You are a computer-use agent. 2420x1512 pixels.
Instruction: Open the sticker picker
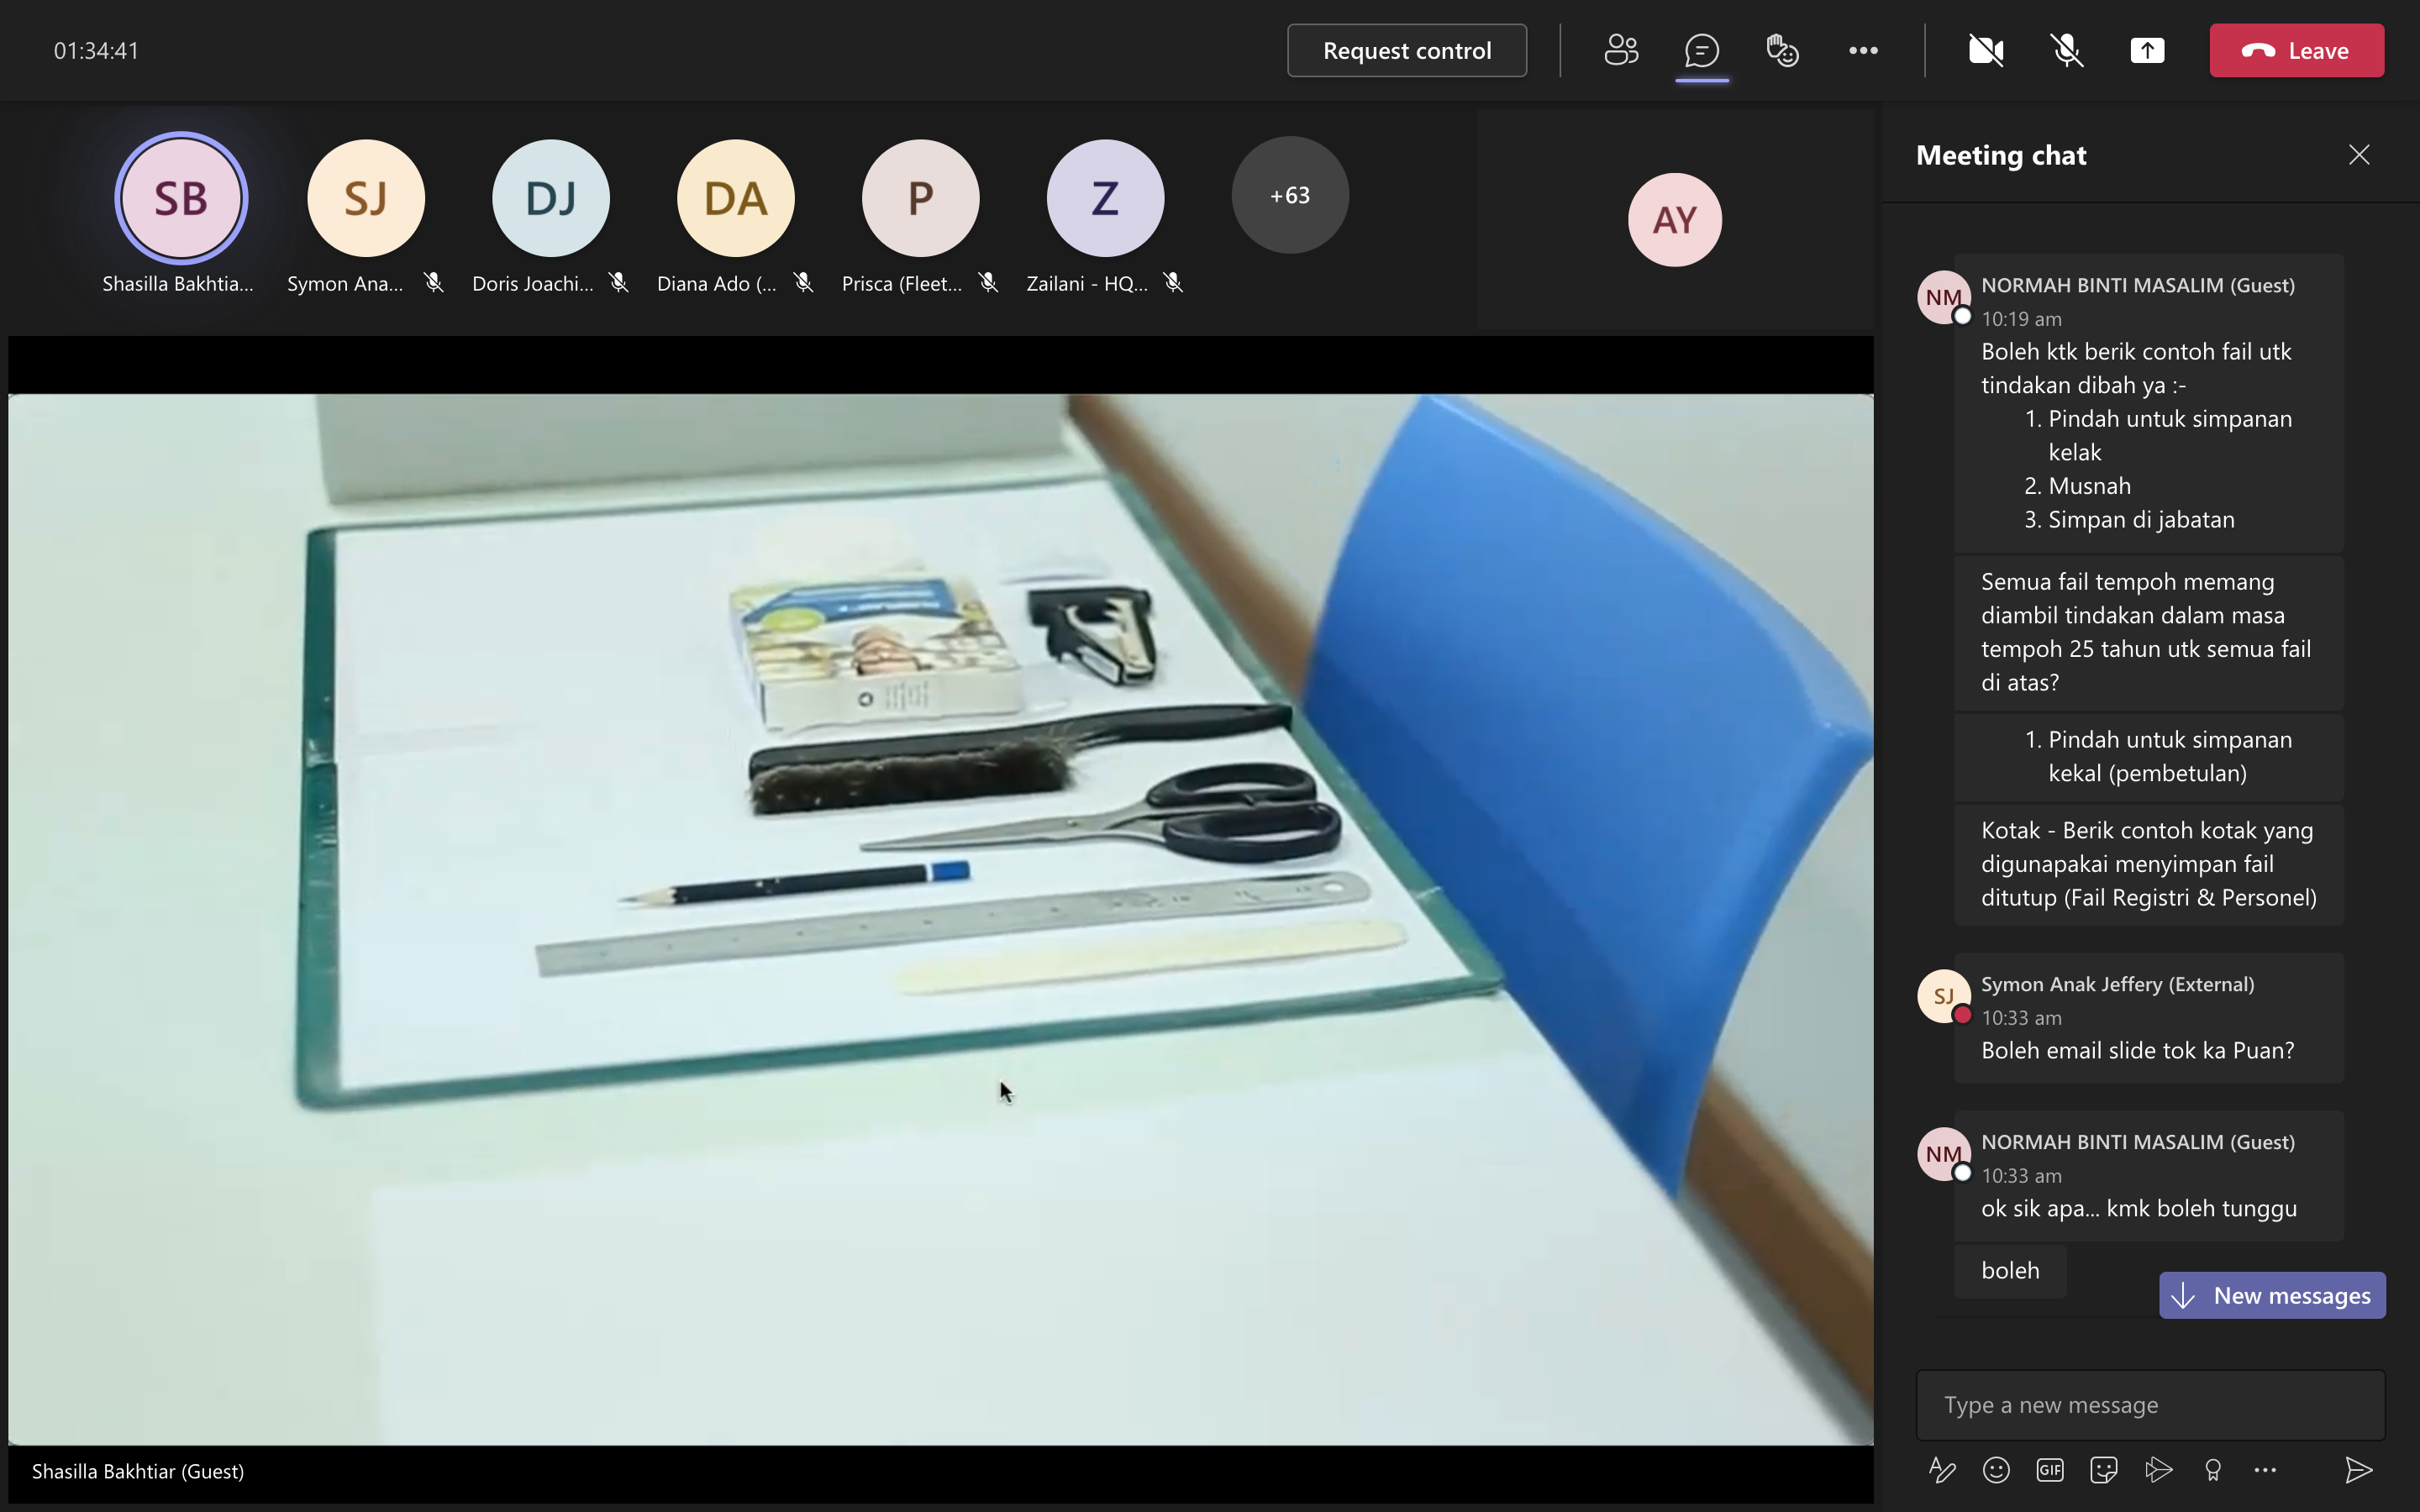(2104, 1469)
